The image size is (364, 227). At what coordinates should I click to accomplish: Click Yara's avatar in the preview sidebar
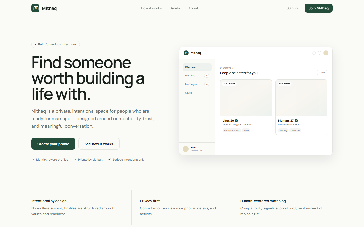186,149
